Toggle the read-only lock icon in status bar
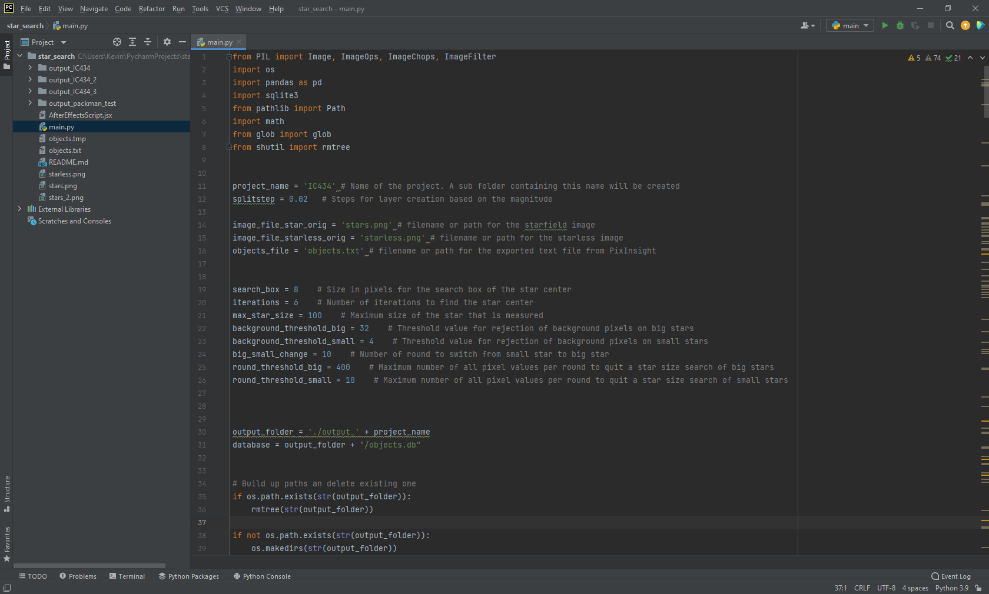 [978, 588]
